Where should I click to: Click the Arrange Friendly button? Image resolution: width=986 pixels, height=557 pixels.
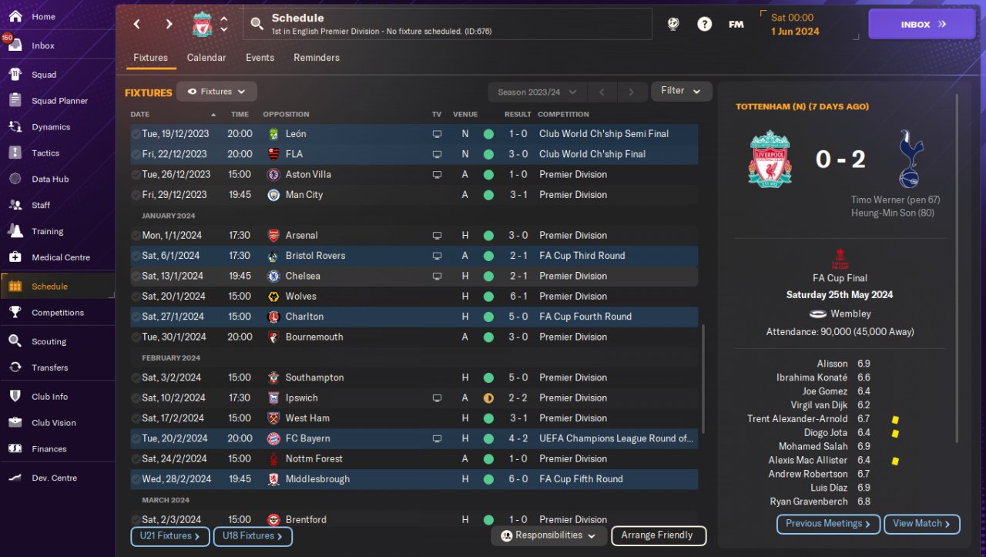click(x=657, y=535)
